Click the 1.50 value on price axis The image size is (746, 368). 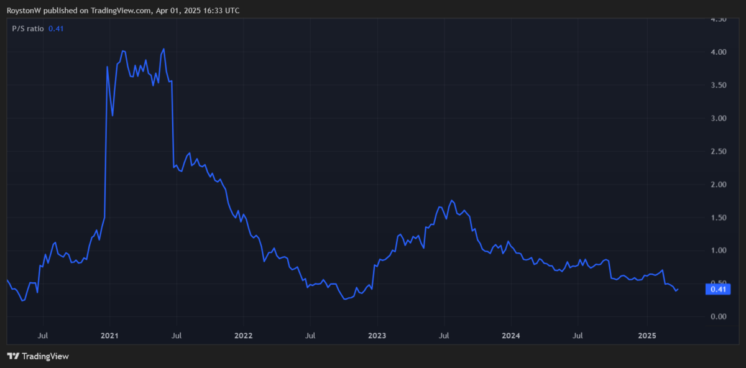click(718, 218)
